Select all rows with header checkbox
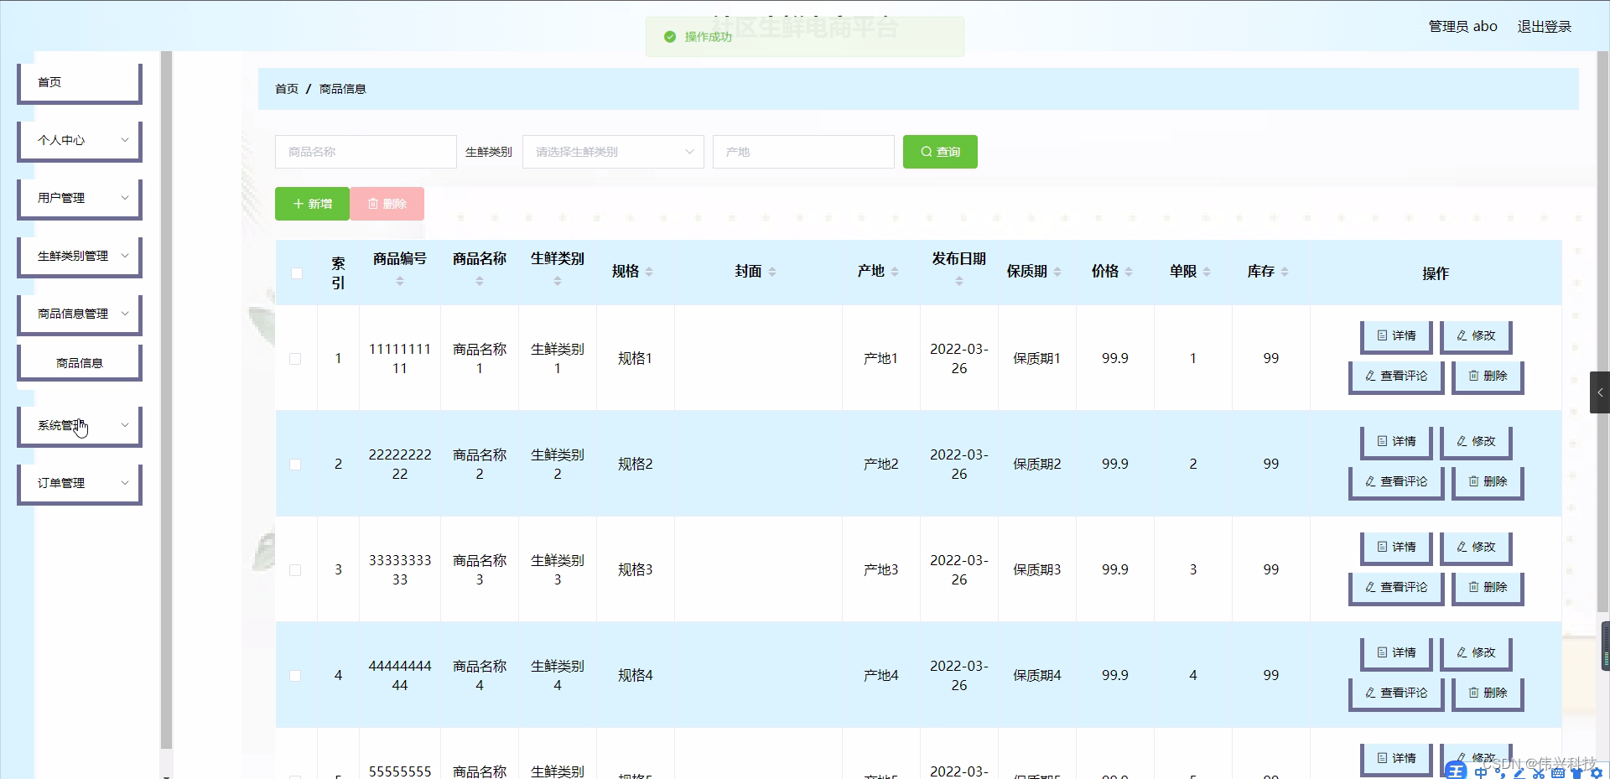This screenshot has height=779, width=1610. click(297, 273)
